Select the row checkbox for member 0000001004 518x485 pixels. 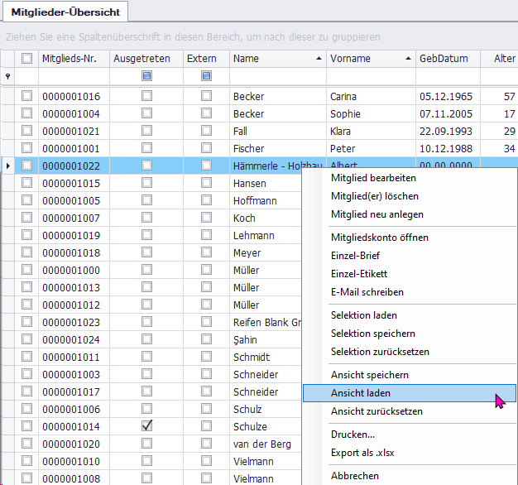[x=27, y=114]
